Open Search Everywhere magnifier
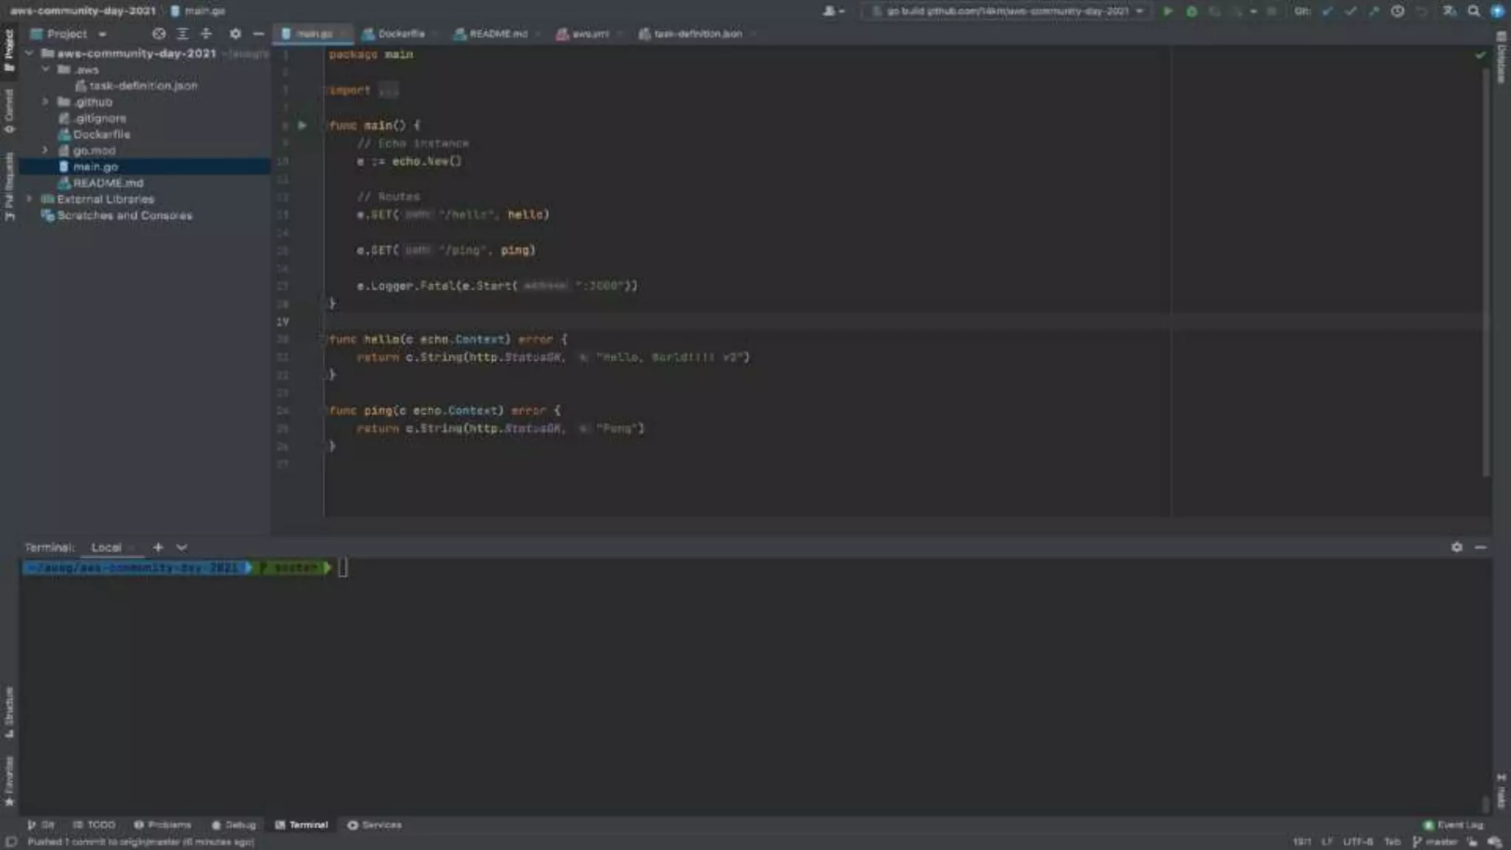 click(x=1473, y=11)
